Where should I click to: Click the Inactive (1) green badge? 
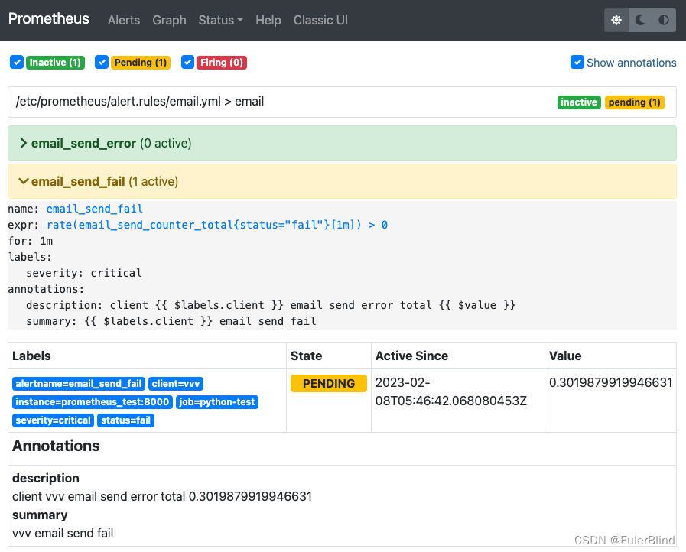[55, 63]
